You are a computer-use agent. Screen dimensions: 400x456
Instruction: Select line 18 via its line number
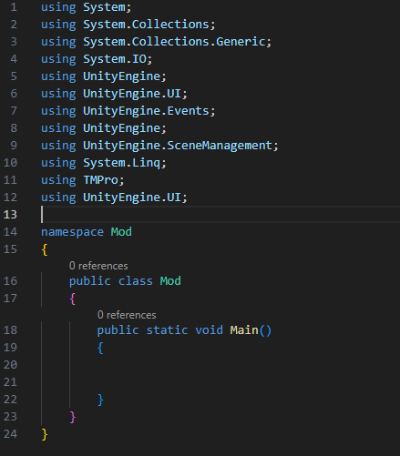click(10, 330)
